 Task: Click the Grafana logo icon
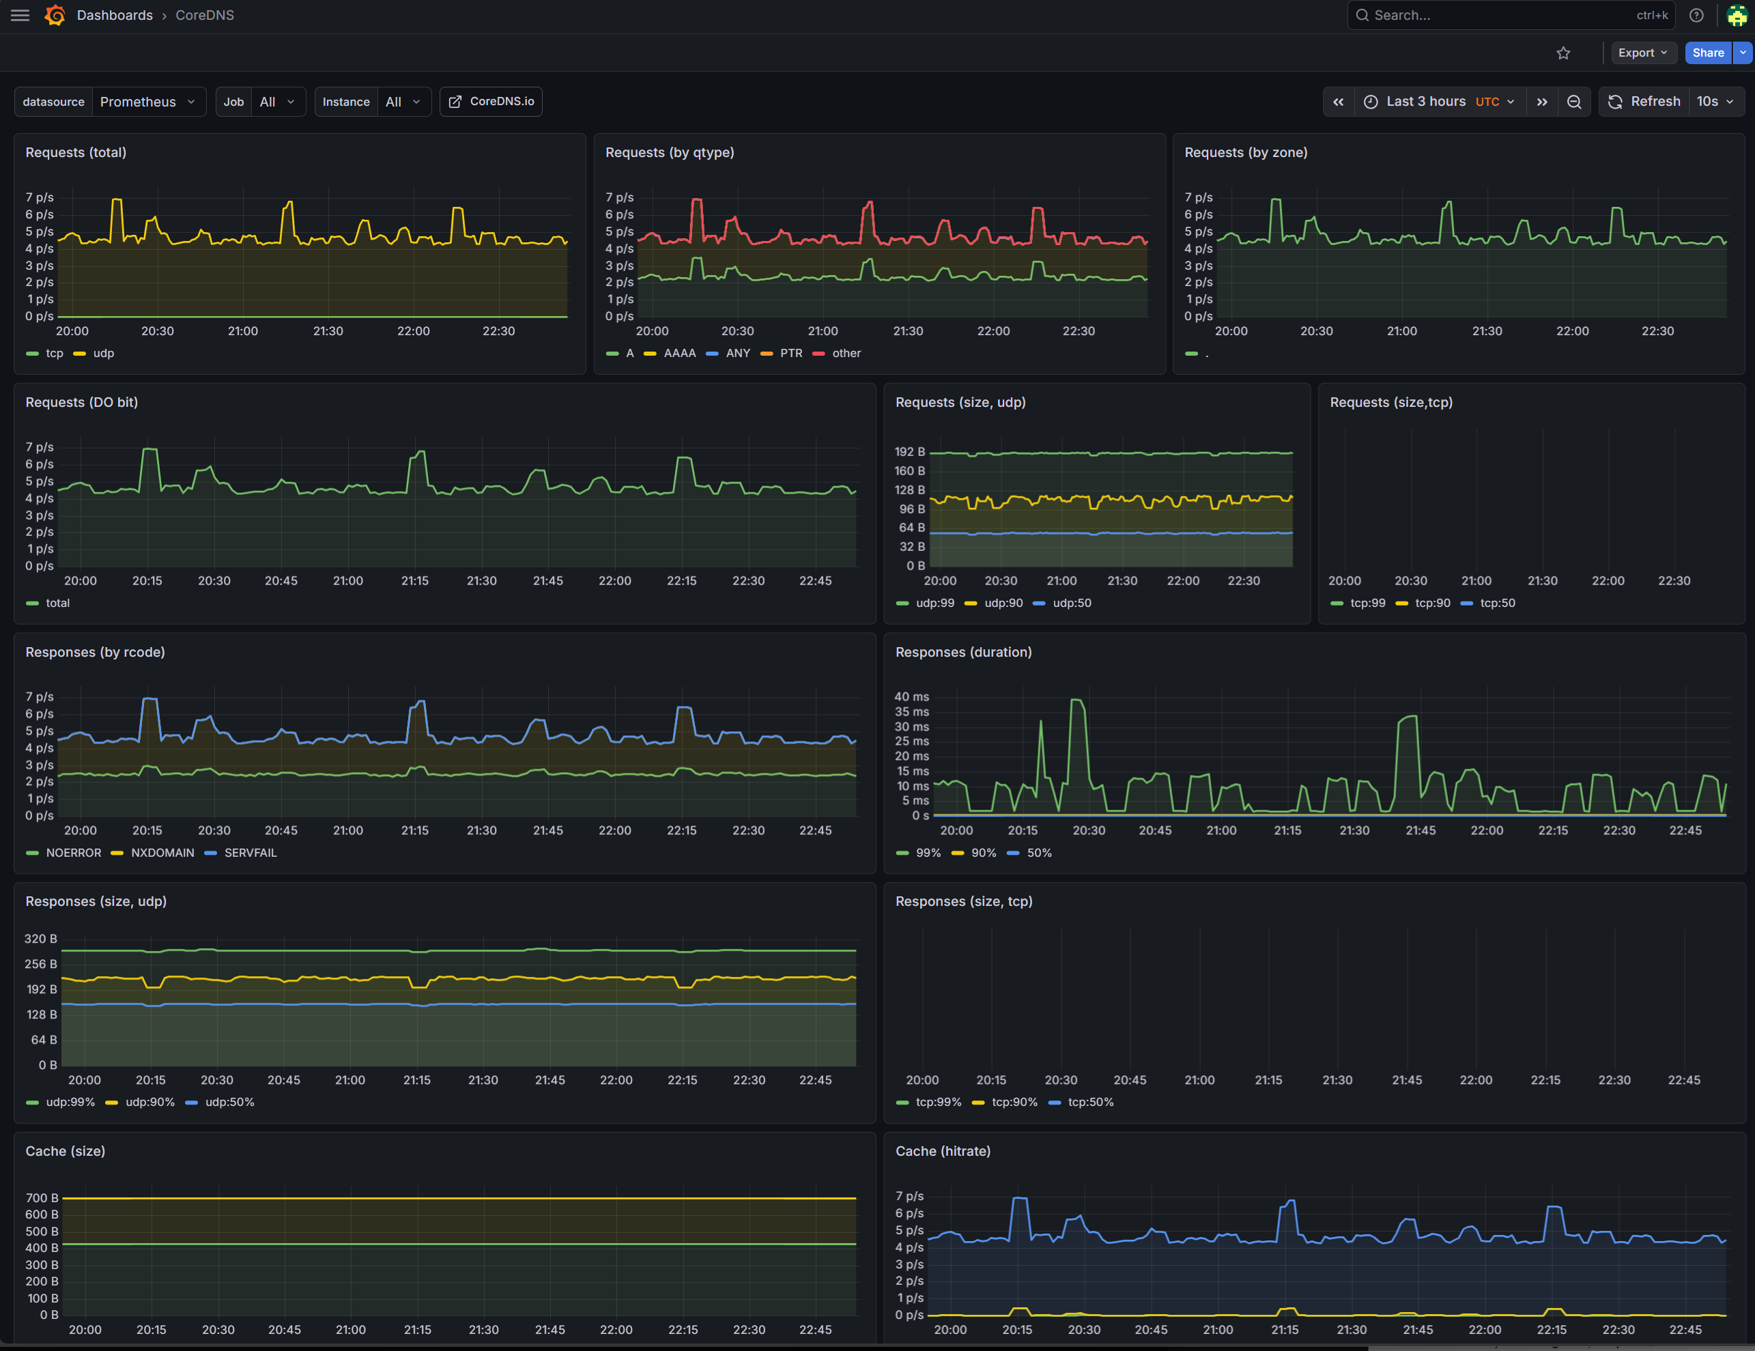[x=55, y=15]
